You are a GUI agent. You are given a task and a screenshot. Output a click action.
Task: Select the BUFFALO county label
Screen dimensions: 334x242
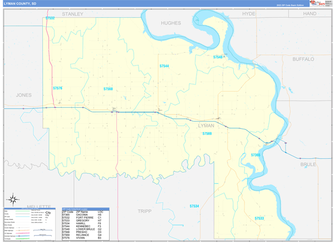point(303,59)
